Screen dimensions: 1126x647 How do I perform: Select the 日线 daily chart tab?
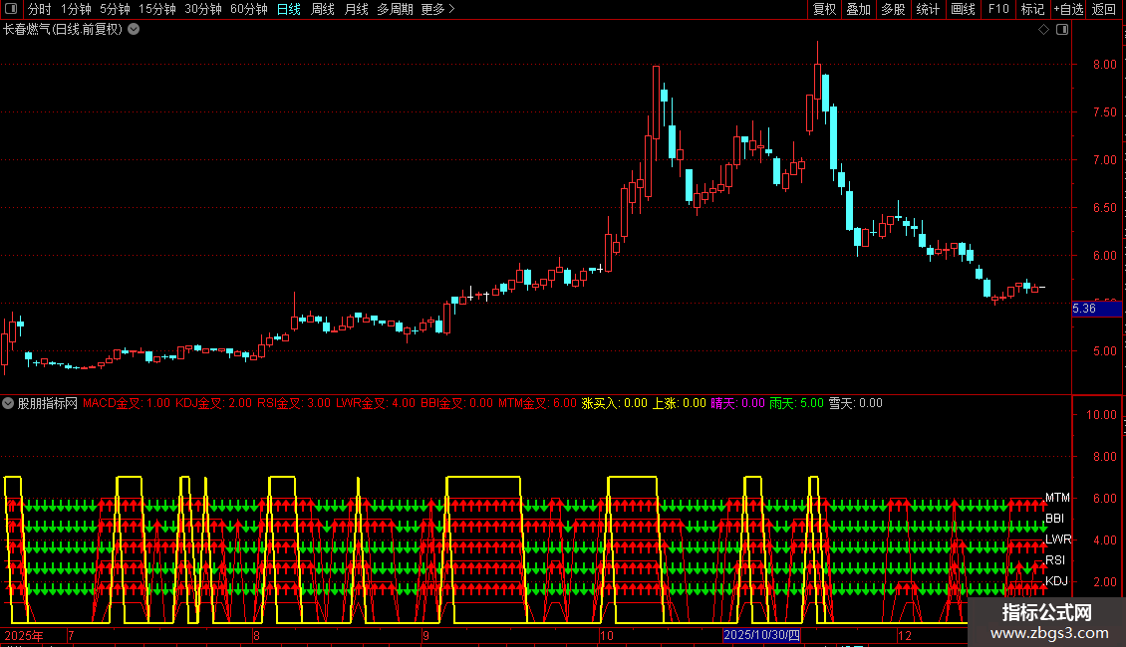(289, 9)
